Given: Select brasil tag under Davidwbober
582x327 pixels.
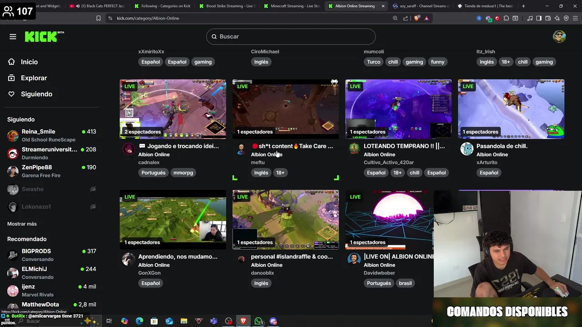Looking at the screenshot, I should [405, 283].
